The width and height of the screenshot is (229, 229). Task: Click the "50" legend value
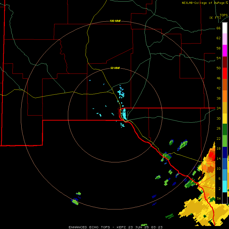tap(219, 68)
